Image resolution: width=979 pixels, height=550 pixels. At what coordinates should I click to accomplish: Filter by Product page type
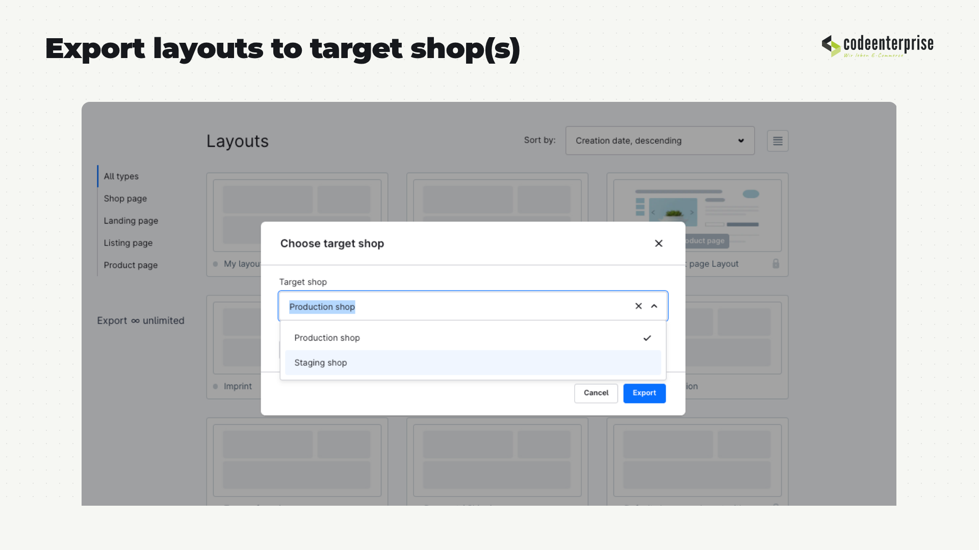click(131, 265)
